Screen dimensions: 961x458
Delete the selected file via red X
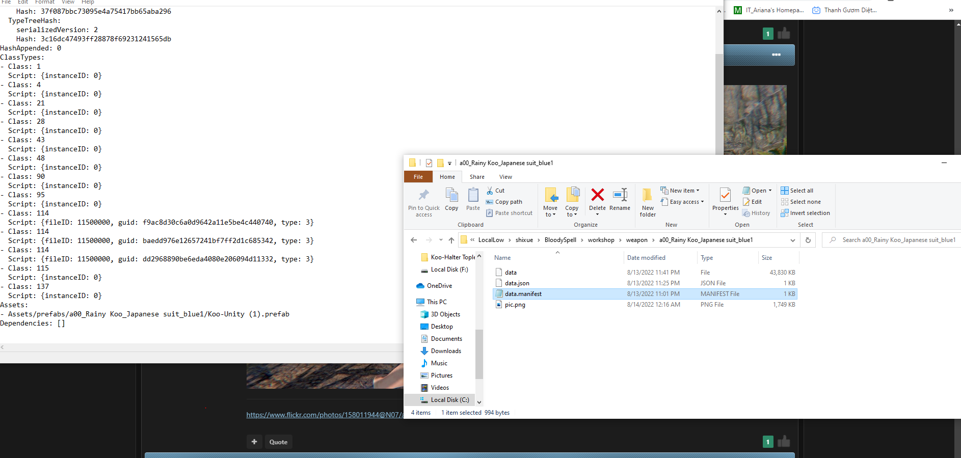tap(597, 195)
